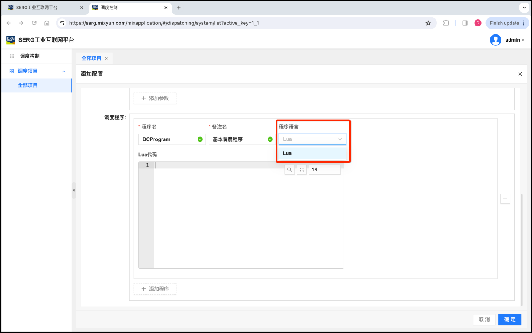532x333 pixels.
Task: Click the search icon in code editor
Action: (x=289, y=170)
